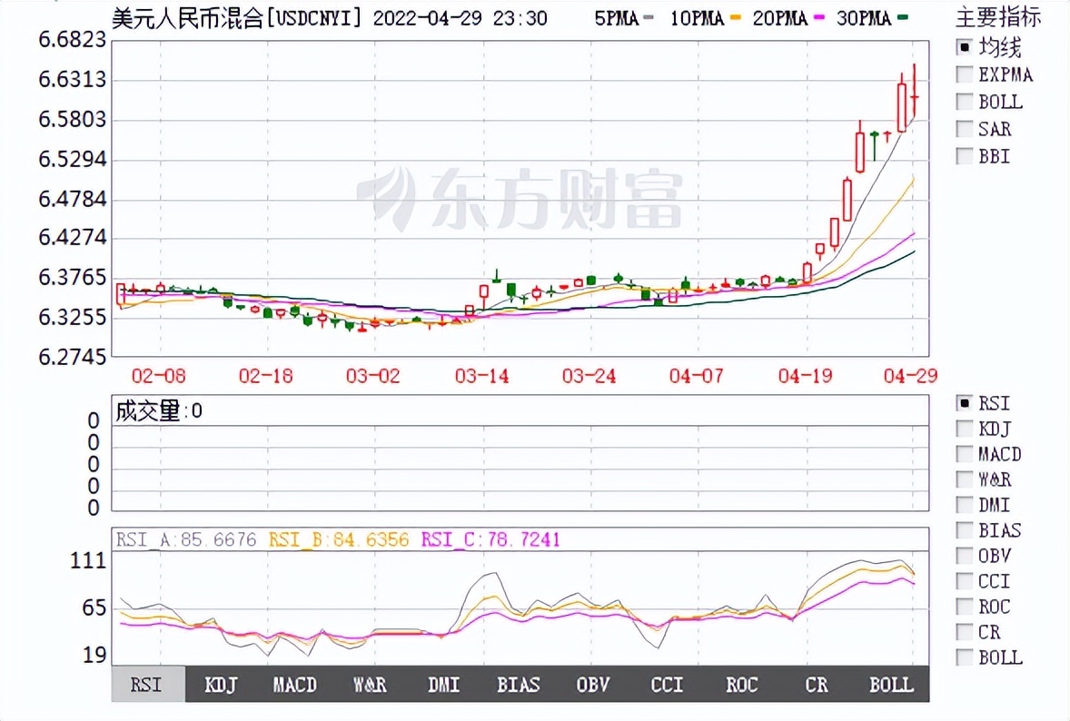Enable the MACD indicator checkbox
1070x721 pixels.
[963, 453]
